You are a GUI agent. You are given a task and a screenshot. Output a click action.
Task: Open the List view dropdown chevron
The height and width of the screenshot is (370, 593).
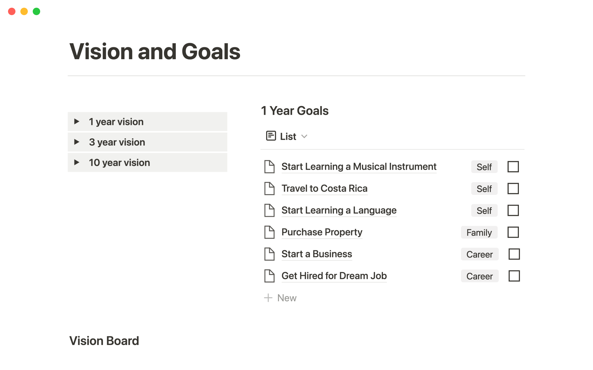(304, 137)
